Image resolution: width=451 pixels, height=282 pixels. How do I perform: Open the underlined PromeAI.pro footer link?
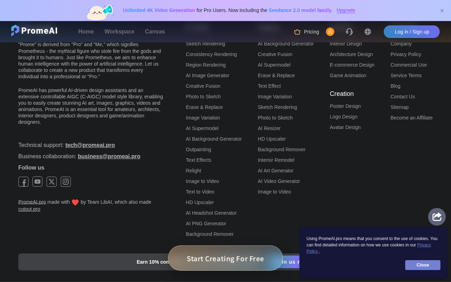click(32, 202)
